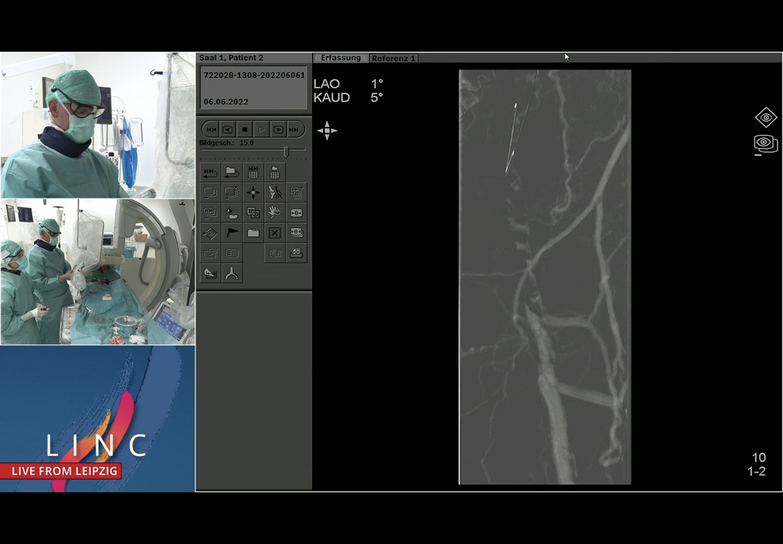Skip to the last frame button

click(294, 129)
